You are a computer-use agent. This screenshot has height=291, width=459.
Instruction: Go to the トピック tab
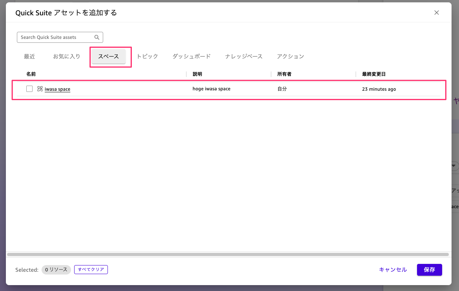point(148,57)
